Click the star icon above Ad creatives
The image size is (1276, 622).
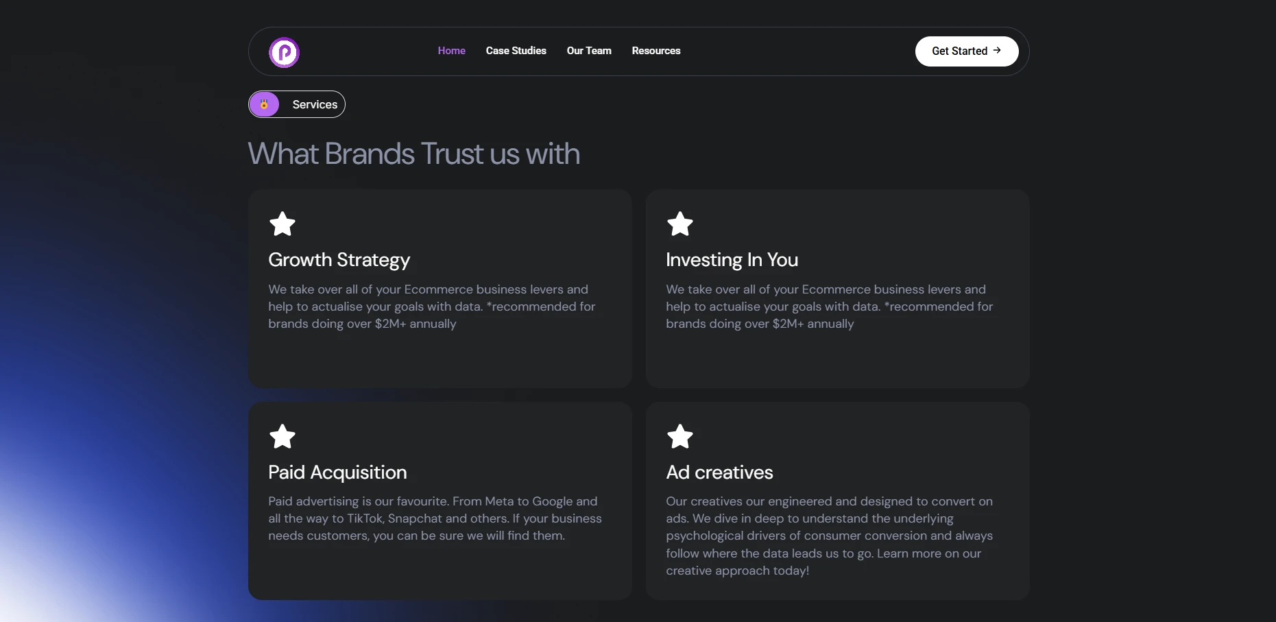pyautogui.click(x=680, y=437)
